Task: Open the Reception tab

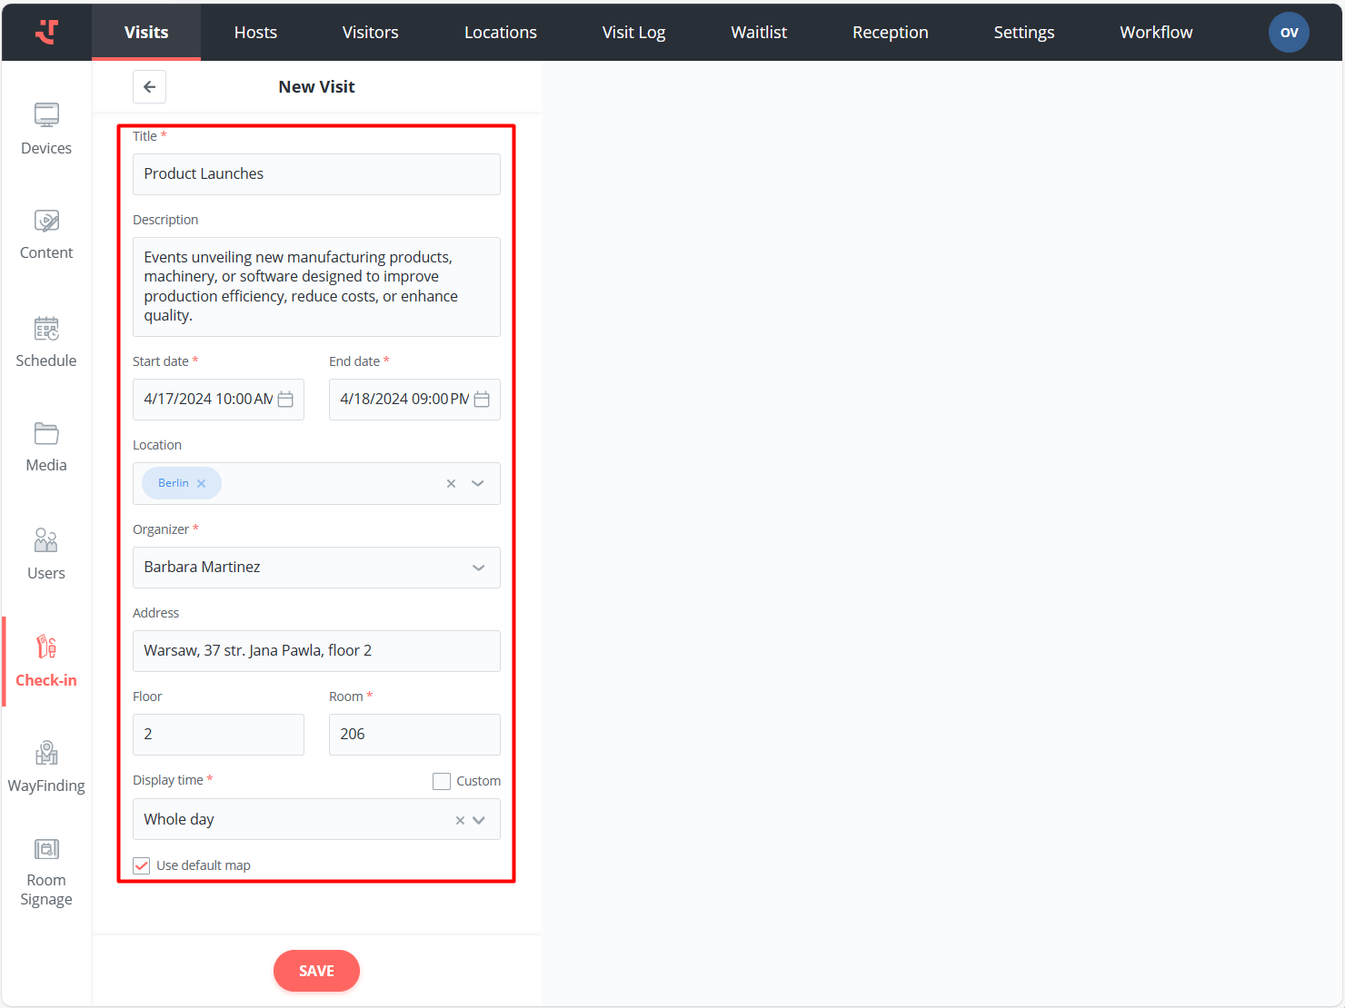Action: (x=890, y=33)
